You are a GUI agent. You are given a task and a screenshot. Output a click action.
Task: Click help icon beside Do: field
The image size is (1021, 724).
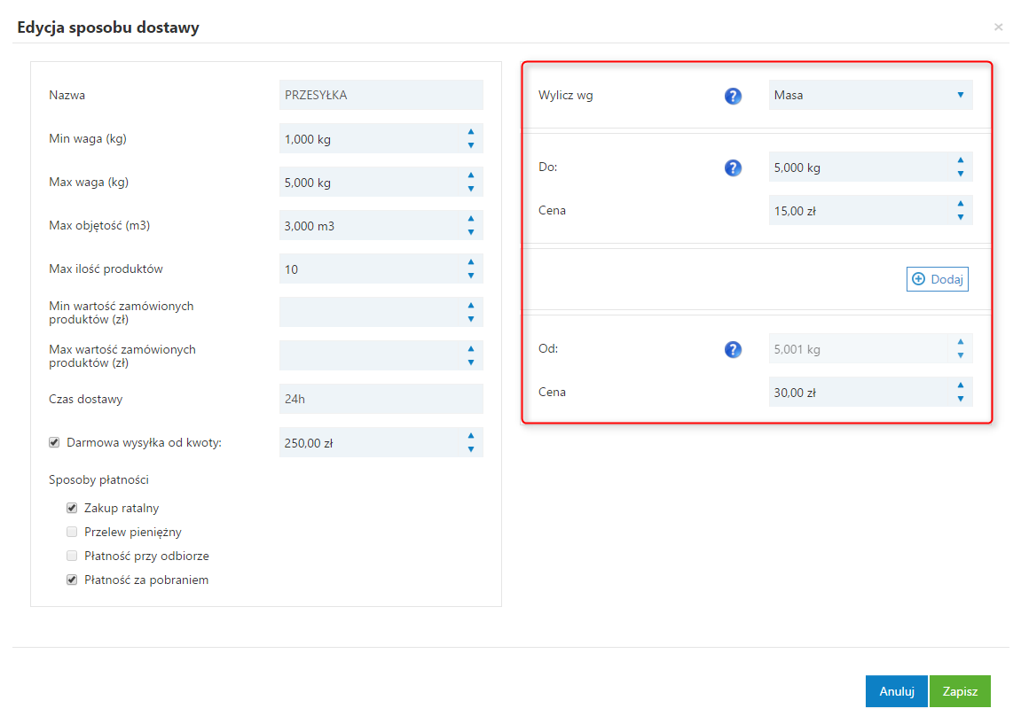733,167
